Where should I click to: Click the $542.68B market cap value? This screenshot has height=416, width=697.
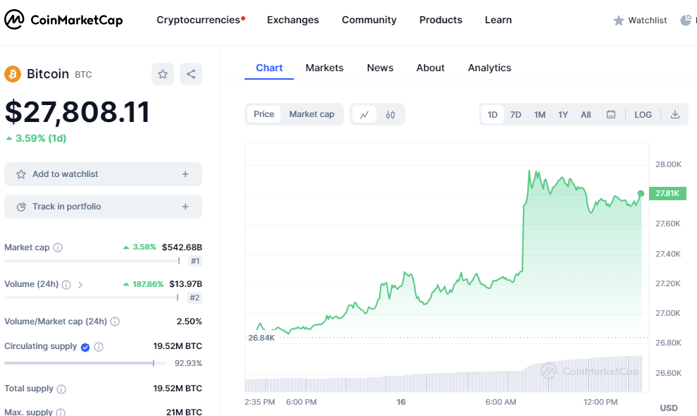pyautogui.click(x=182, y=247)
